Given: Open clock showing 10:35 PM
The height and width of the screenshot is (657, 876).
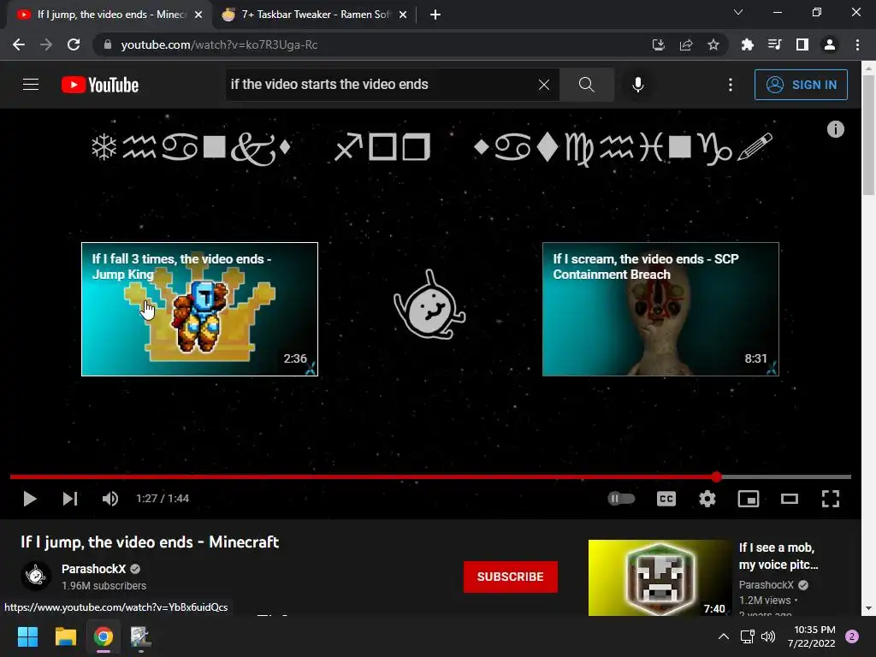Looking at the screenshot, I should [812, 636].
